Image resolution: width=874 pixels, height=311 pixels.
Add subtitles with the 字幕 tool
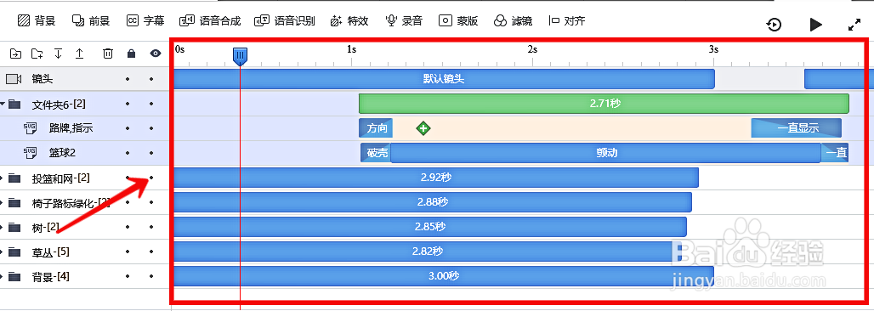pos(145,21)
